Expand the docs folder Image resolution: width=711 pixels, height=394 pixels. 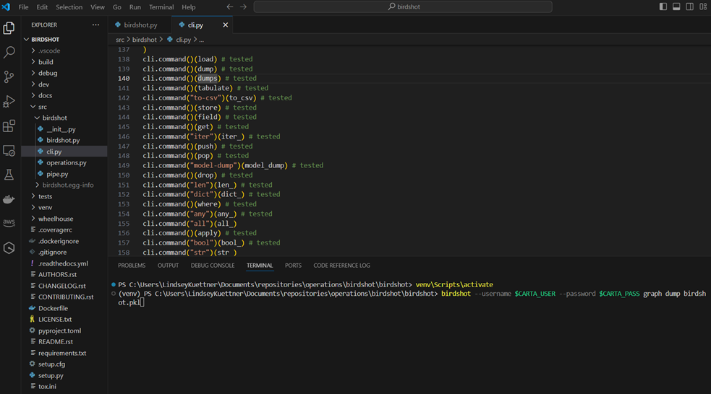pos(64,95)
